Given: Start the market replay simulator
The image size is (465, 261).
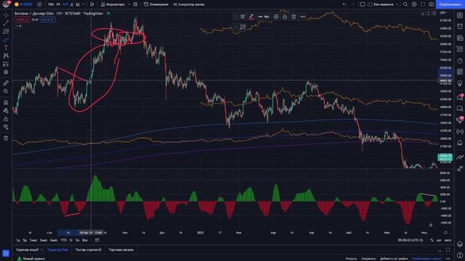Looking at the screenshot, I should point(189,4).
